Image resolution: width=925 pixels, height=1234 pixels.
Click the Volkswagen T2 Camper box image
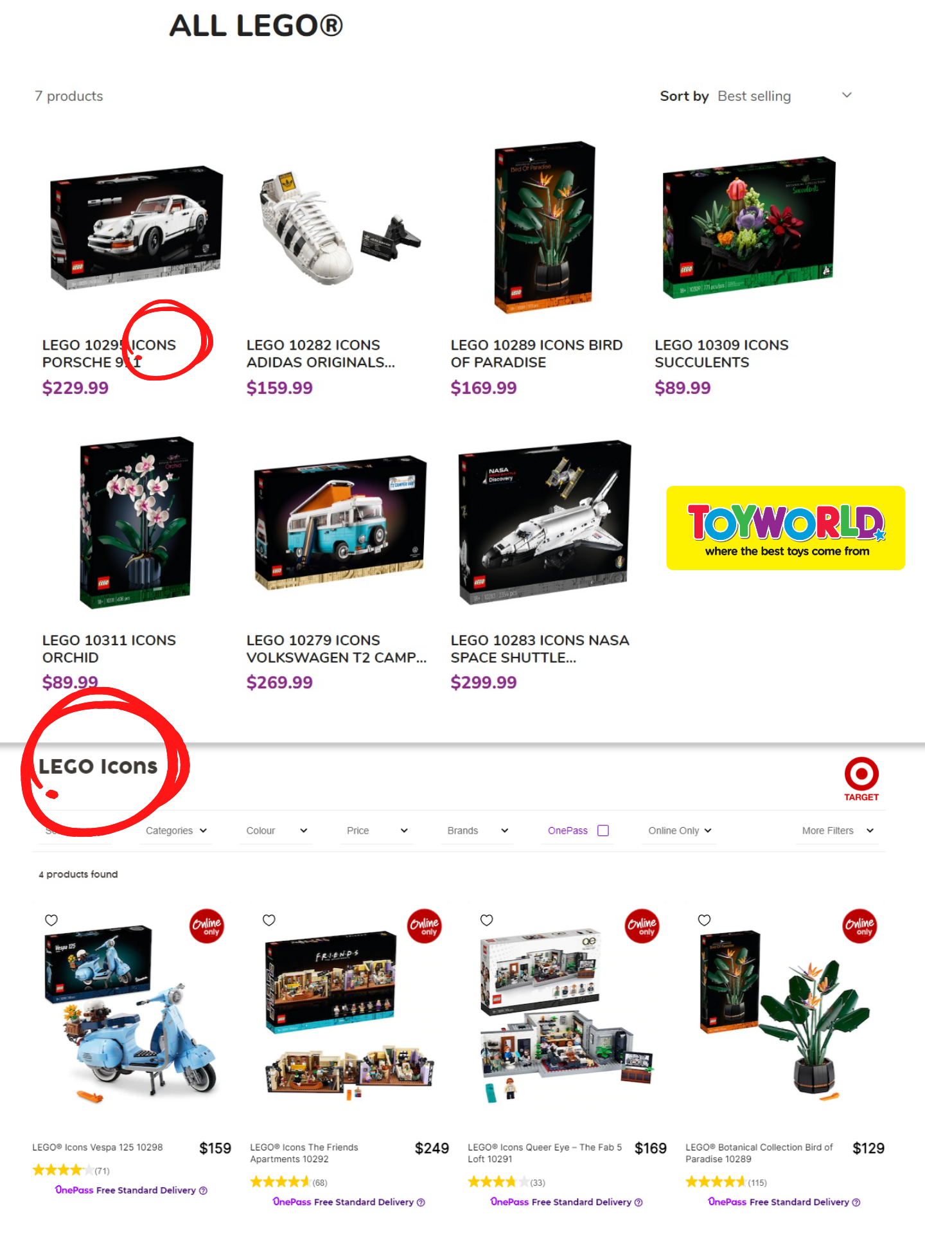point(340,522)
